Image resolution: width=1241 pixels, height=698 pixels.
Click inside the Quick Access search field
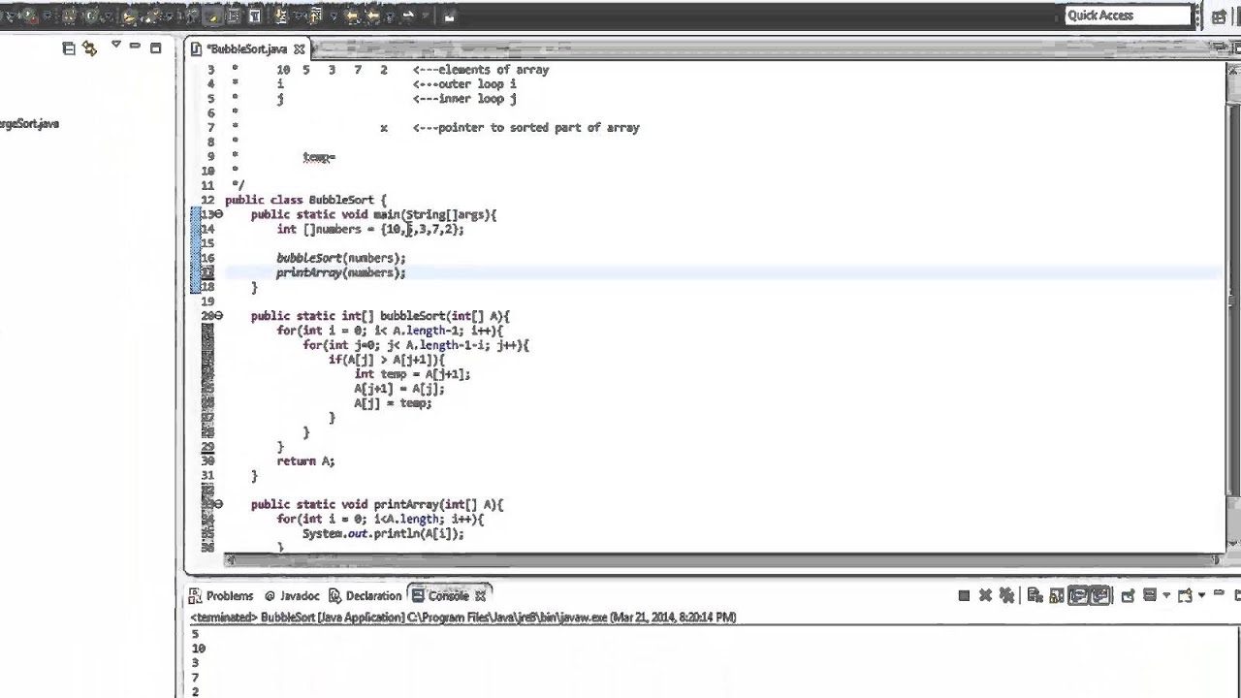(1129, 16)
